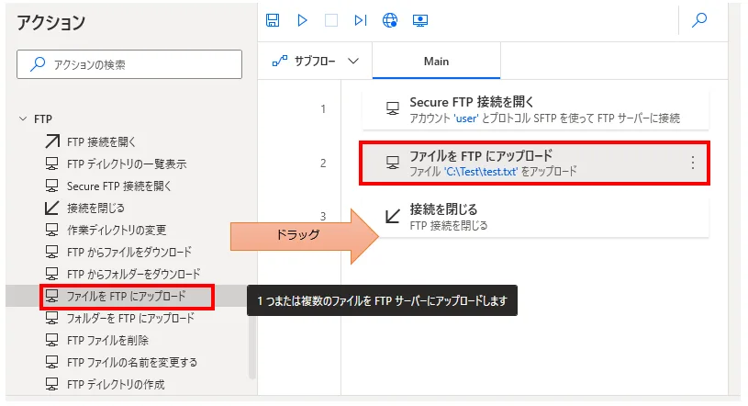Click the Save flow icon
The width and height of the screenshot is (748, 406).
coord(273,20)
